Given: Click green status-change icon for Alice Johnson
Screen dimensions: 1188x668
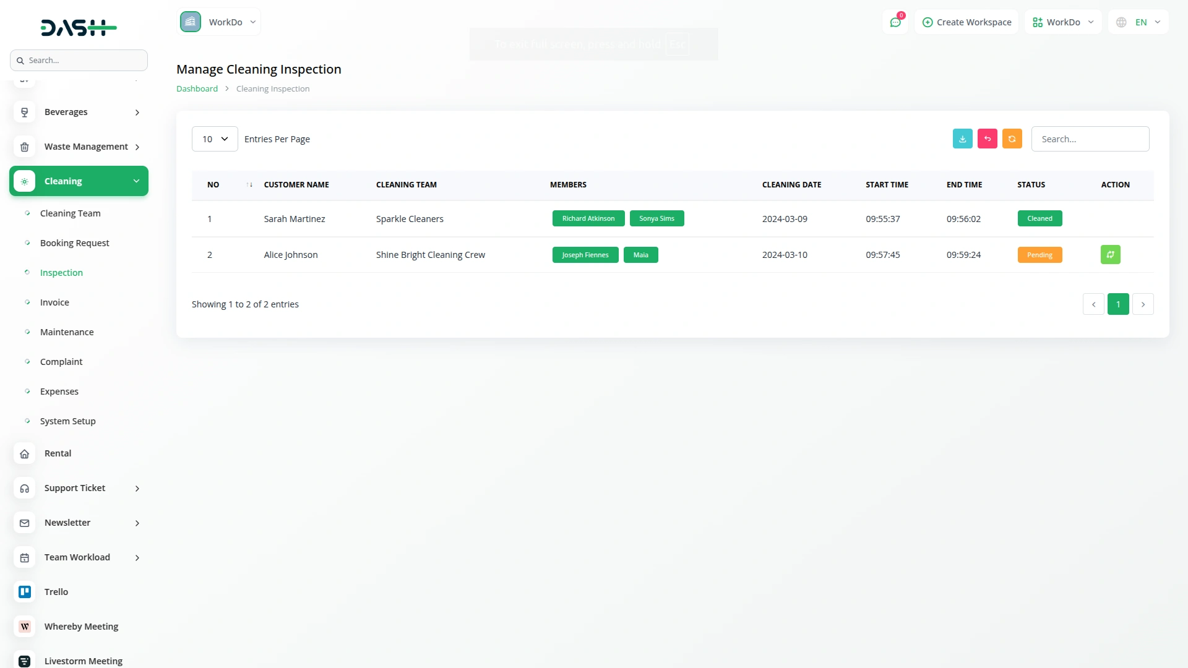Looking at the screenshot, I should [x=1110, y=255].
